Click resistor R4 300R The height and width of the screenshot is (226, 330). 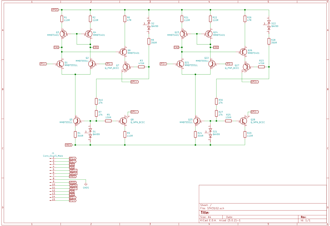click(75, 134)
